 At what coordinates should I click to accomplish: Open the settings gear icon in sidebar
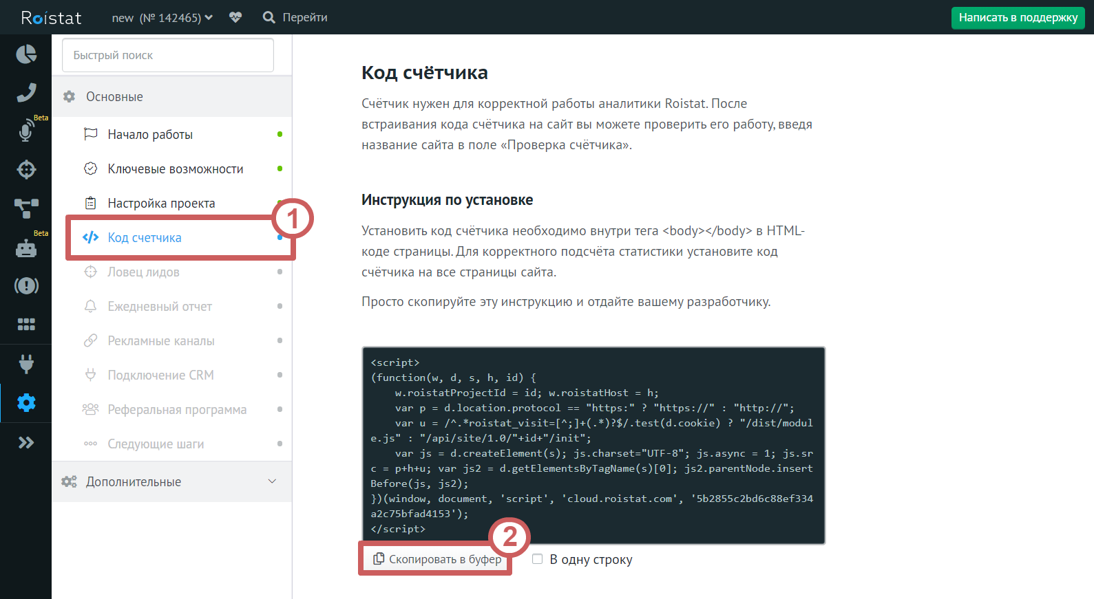coord(26,402)
